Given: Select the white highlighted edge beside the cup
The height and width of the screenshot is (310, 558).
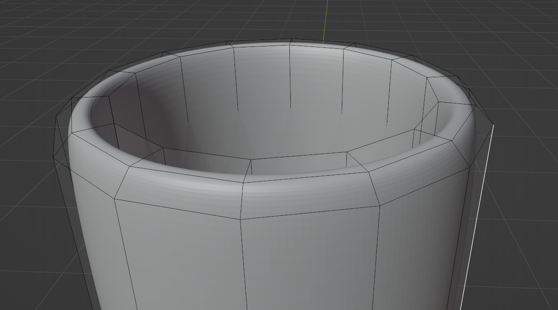Looking at the screenshot, I should 477,217.
